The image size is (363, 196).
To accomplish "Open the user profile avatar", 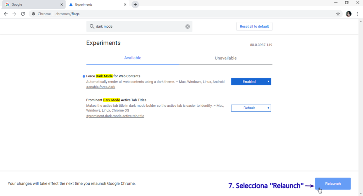I will (x=348, y=14).
